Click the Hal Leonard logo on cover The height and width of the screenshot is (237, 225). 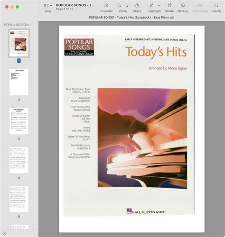click(x=146, y=211)
